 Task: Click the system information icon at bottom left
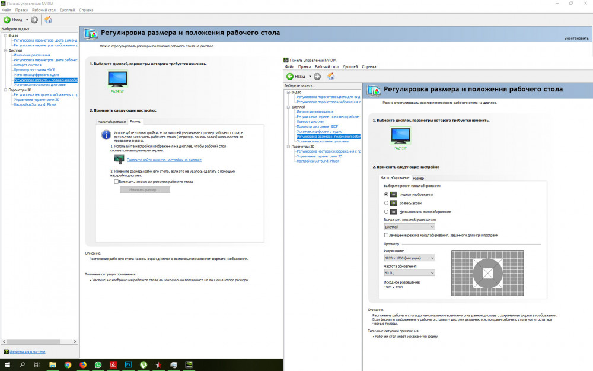click(x=6, y=351)
